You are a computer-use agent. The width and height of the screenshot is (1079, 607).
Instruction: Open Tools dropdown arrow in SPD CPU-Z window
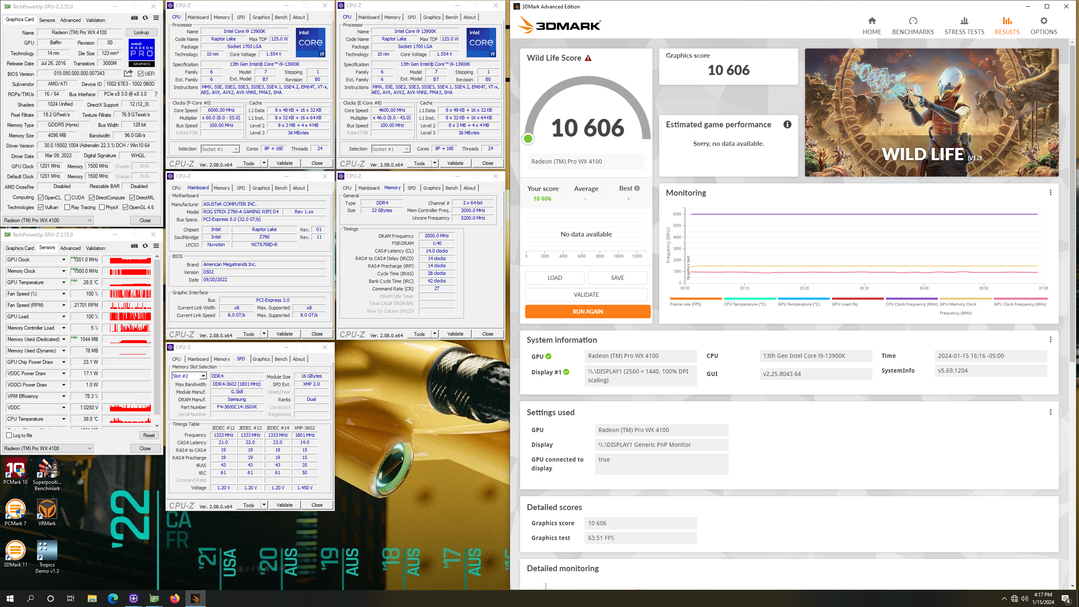264,505
